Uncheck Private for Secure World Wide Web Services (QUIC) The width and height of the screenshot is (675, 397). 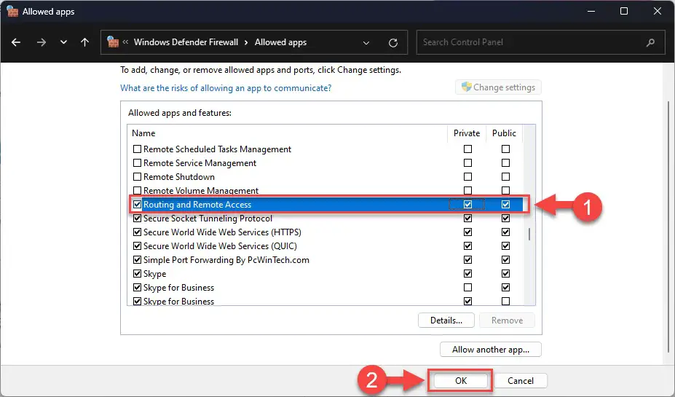click(467, 245)
